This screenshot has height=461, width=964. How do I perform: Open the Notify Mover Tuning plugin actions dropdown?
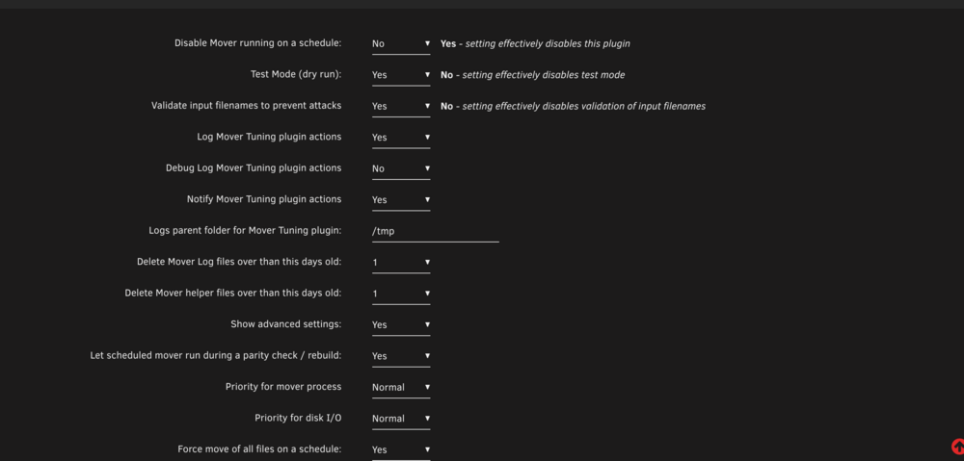coord(401,200)
